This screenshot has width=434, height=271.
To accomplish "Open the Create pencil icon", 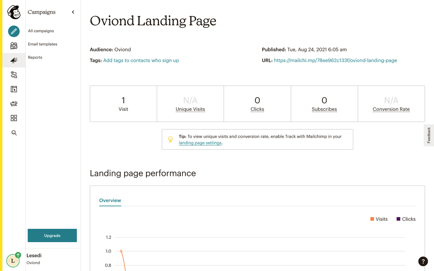I will 14,31.
